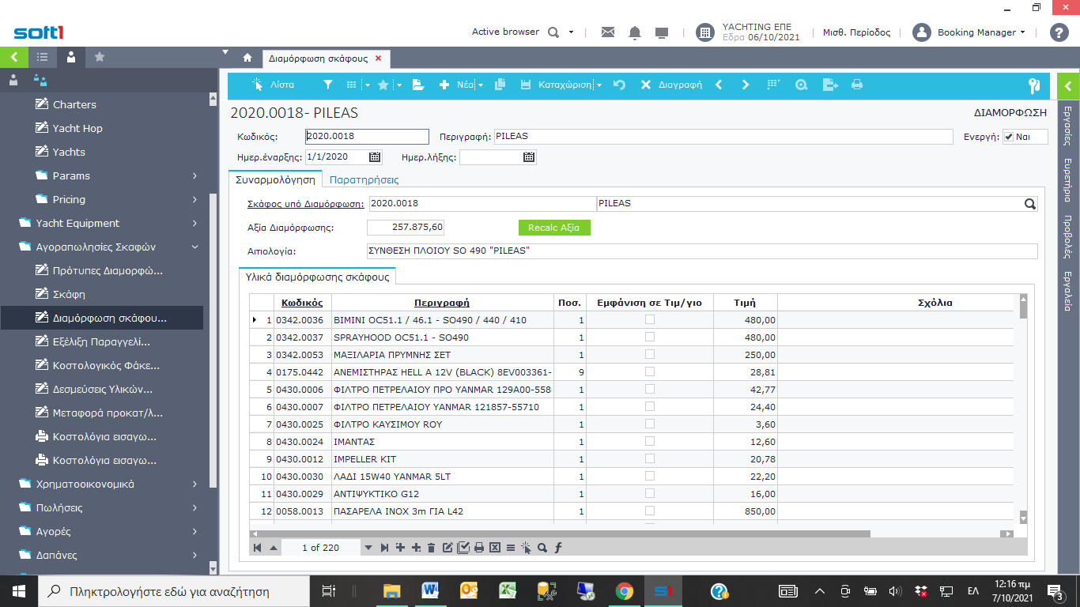This screenshot has width=1080, height=607.
Task: Open the help question mark icon
Action: (x=1059, y=32)
